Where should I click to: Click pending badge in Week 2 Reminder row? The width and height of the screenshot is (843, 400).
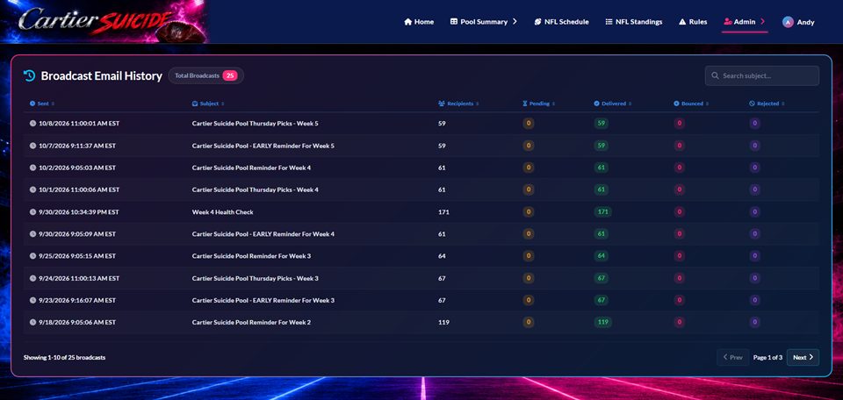click(x=529, y=322)
